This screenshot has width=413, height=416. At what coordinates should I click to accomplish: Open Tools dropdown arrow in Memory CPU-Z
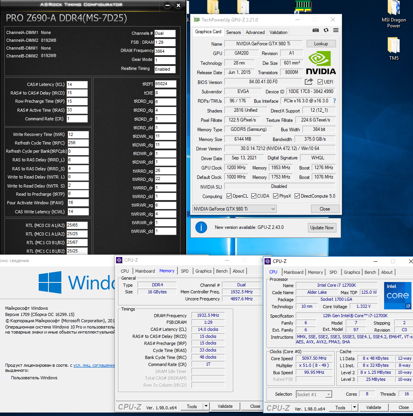206,406
